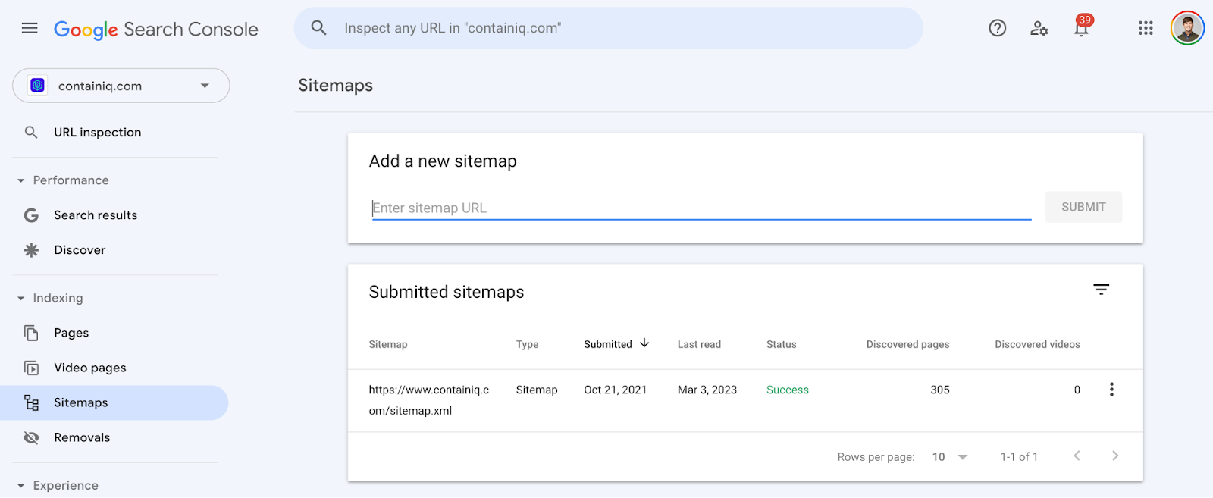This screenshot has width=1213, height=498.
Task: Click the Video pages play icon
Action: 31,368
